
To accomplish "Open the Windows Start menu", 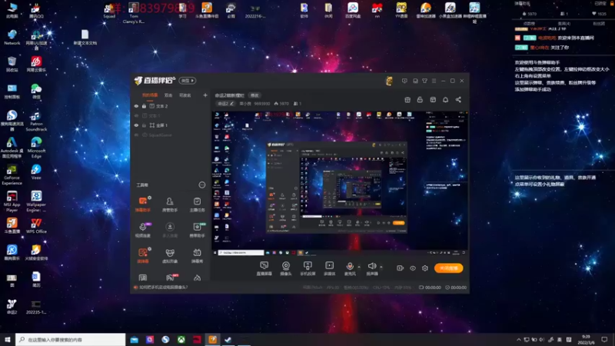I will pos(8,340).
